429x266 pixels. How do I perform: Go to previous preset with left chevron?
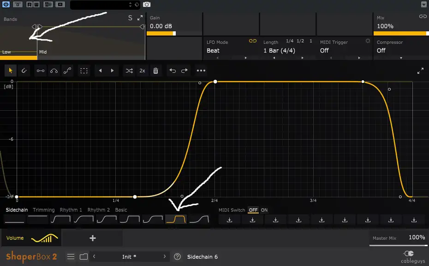[94, 256]
